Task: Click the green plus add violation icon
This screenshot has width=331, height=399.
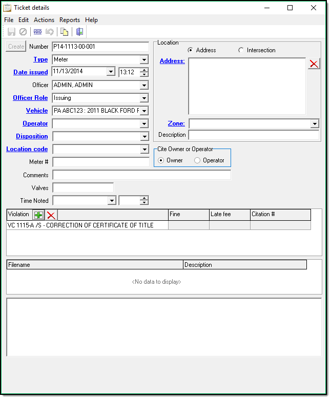Action: tap(38, 215)
